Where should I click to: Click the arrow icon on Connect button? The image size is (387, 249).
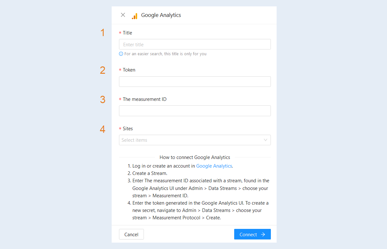[x=263, y=234]
